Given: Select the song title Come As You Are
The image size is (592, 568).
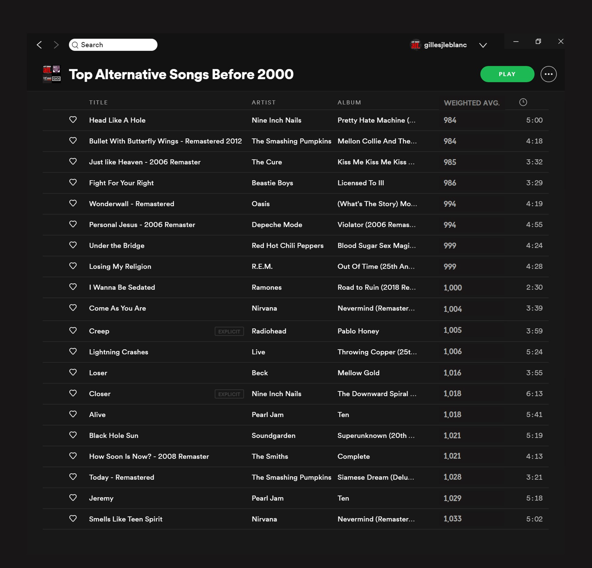Looking at the screenshot, I should tap(117, 309).
